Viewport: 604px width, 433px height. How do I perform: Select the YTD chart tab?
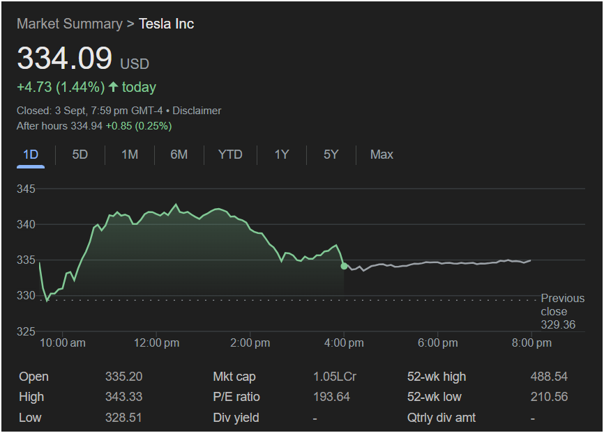click(230, 155)
